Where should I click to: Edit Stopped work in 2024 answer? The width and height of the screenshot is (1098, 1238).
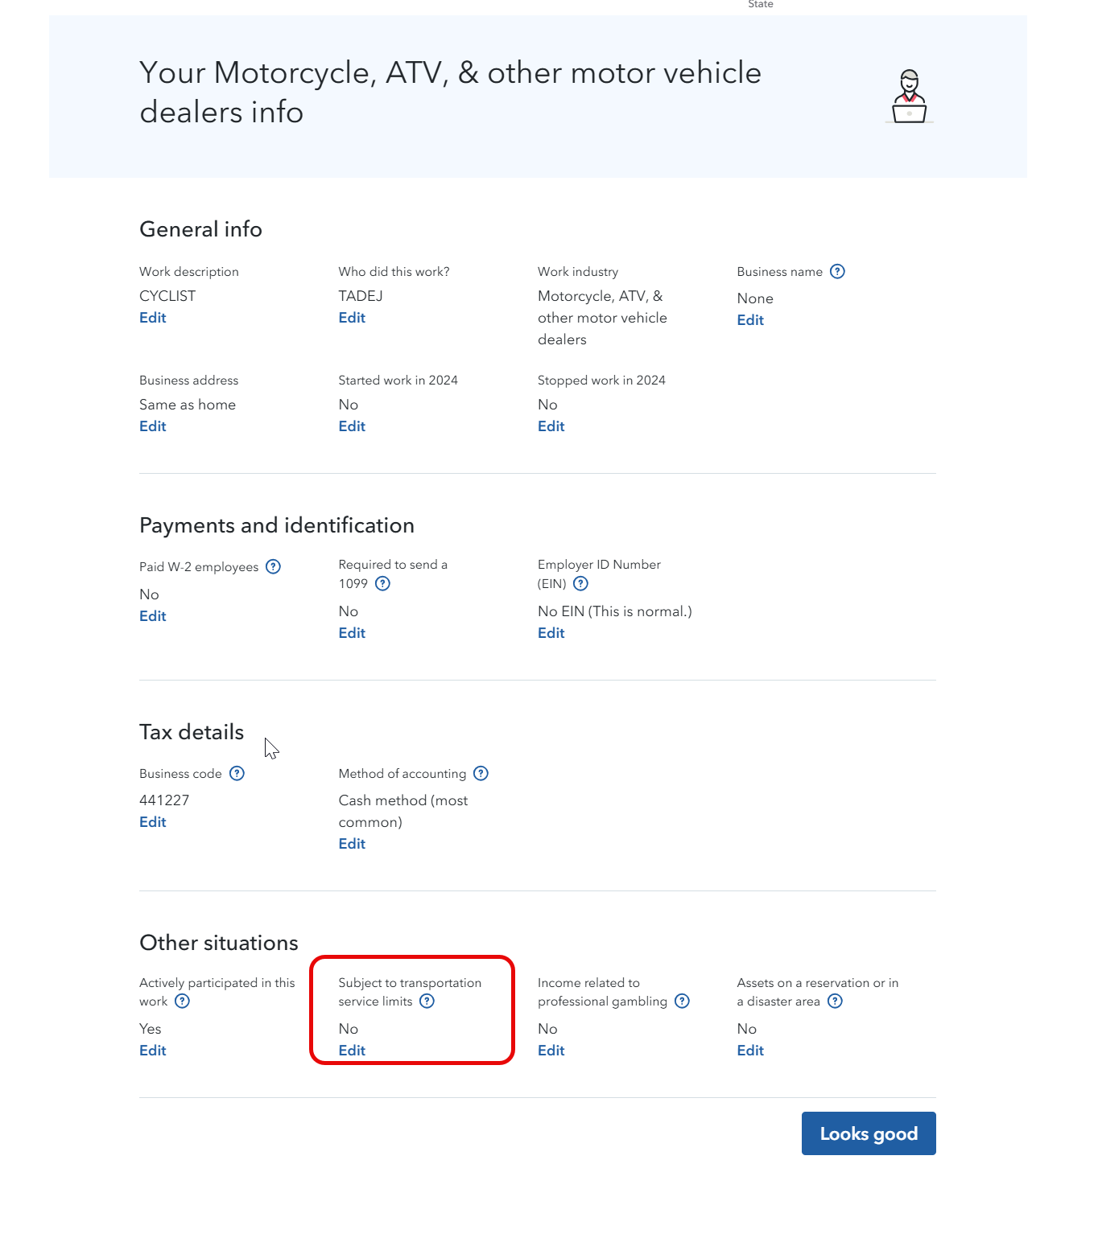point(551,426)
